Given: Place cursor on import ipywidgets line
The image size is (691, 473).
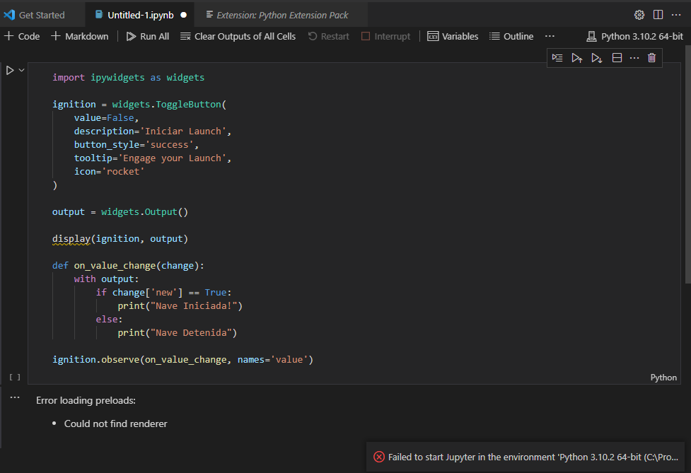Looking at the screenshot, I should tap(128, 78).
